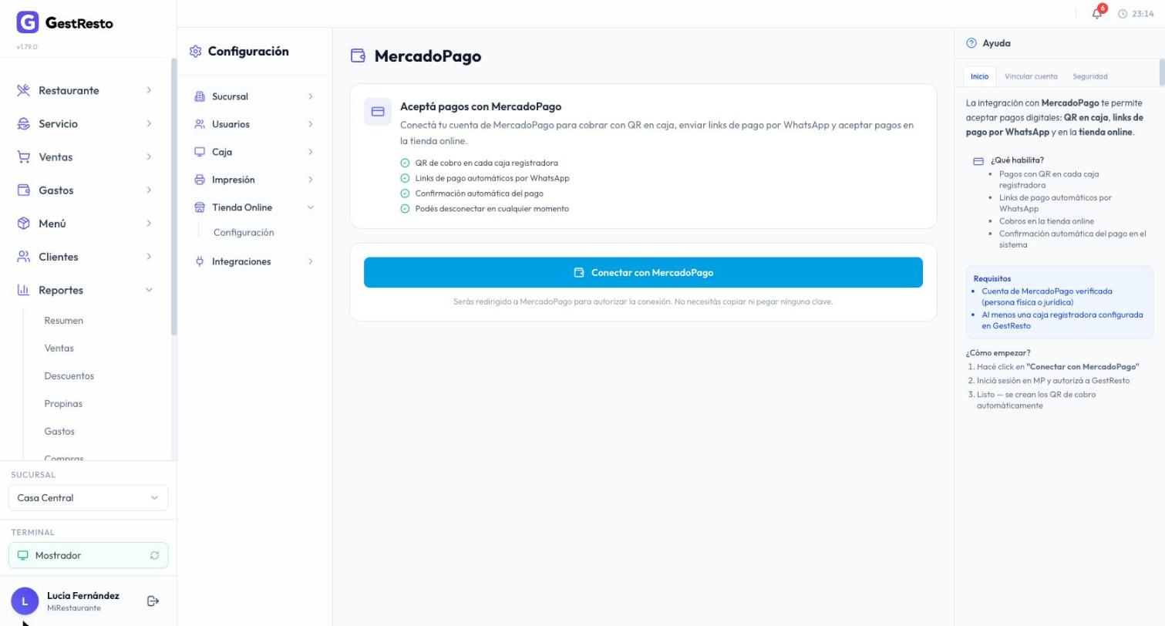This screenshot has height=626, width=1165.
Task: Expand the Impresión settings chevron
Action: (311, 180)
